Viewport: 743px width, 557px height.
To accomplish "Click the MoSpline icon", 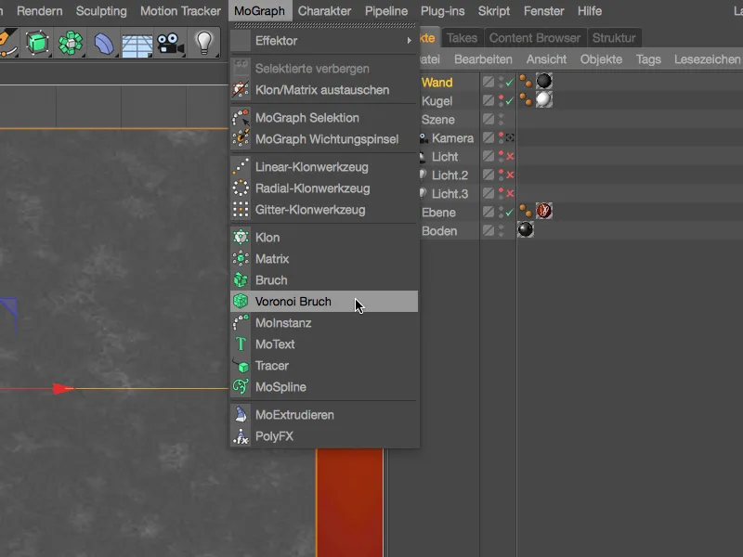I will tap(241, 386).
